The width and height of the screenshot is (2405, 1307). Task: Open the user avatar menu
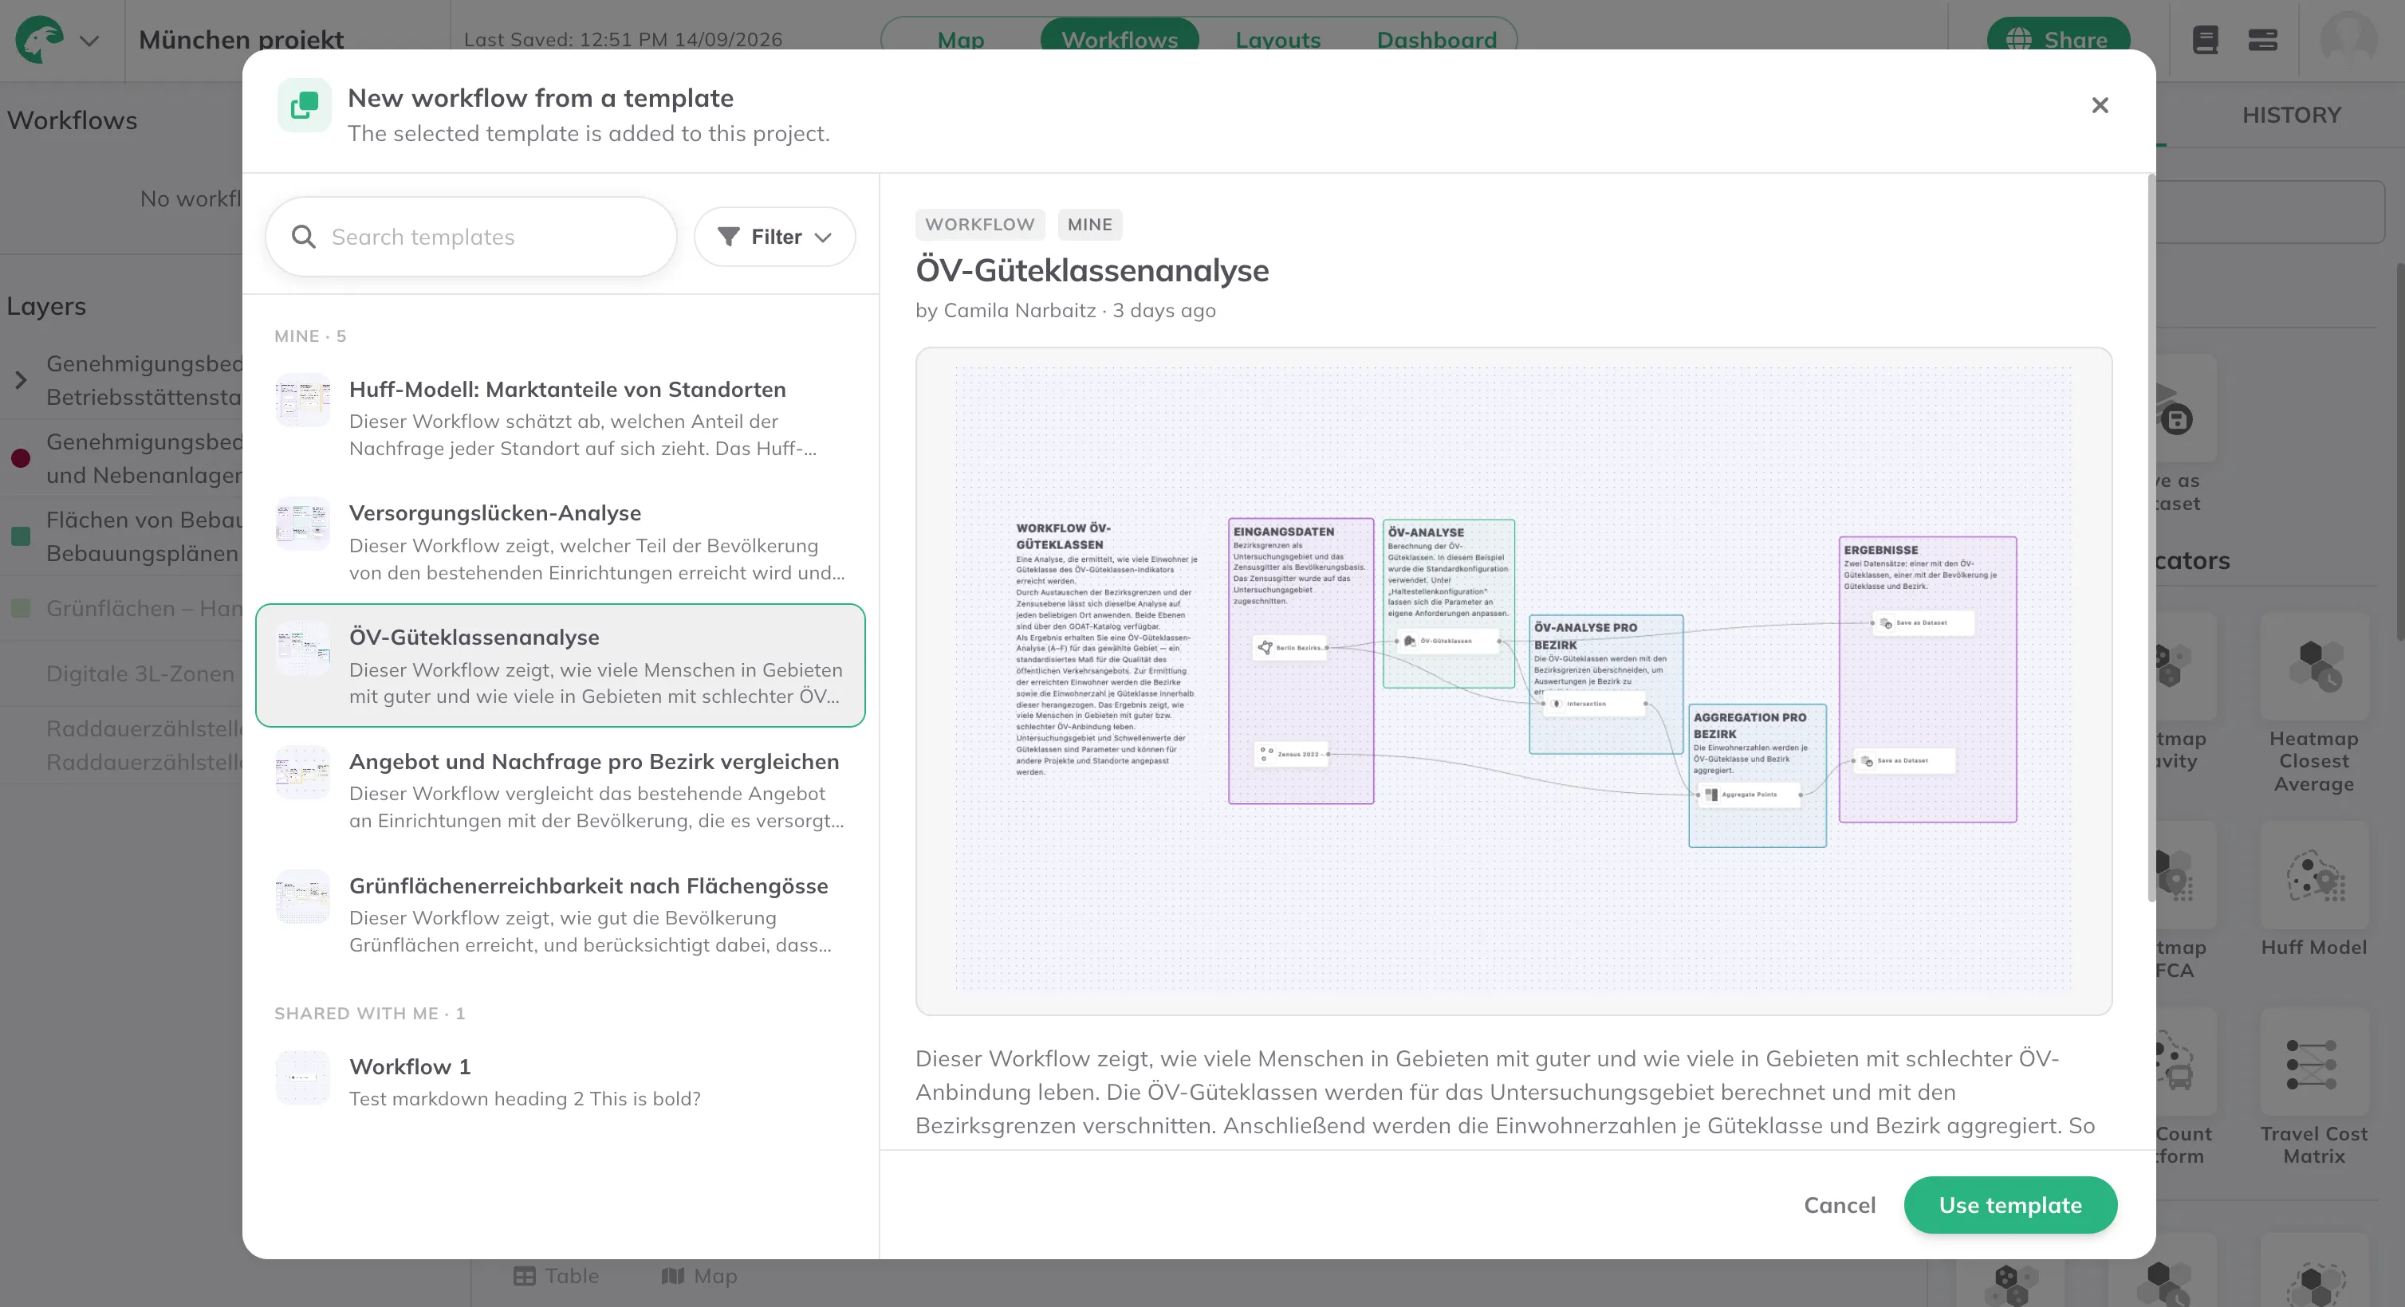pos(2349,40)
